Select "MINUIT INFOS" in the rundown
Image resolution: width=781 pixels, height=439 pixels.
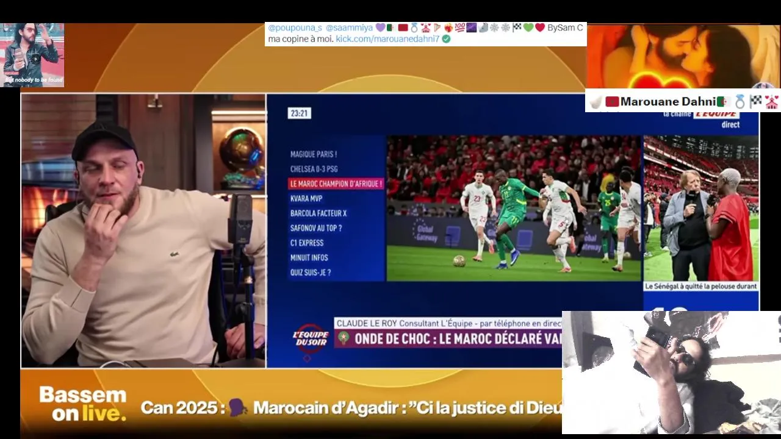309,257
